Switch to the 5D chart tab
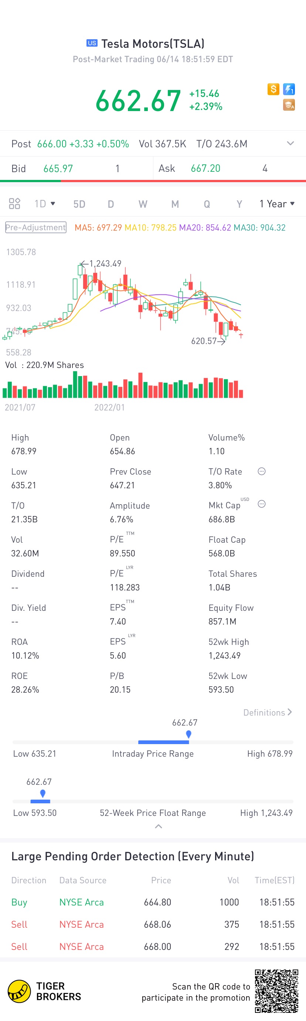Image resolution: width=306 pixels, height=1021 pixels. [79, 204]
